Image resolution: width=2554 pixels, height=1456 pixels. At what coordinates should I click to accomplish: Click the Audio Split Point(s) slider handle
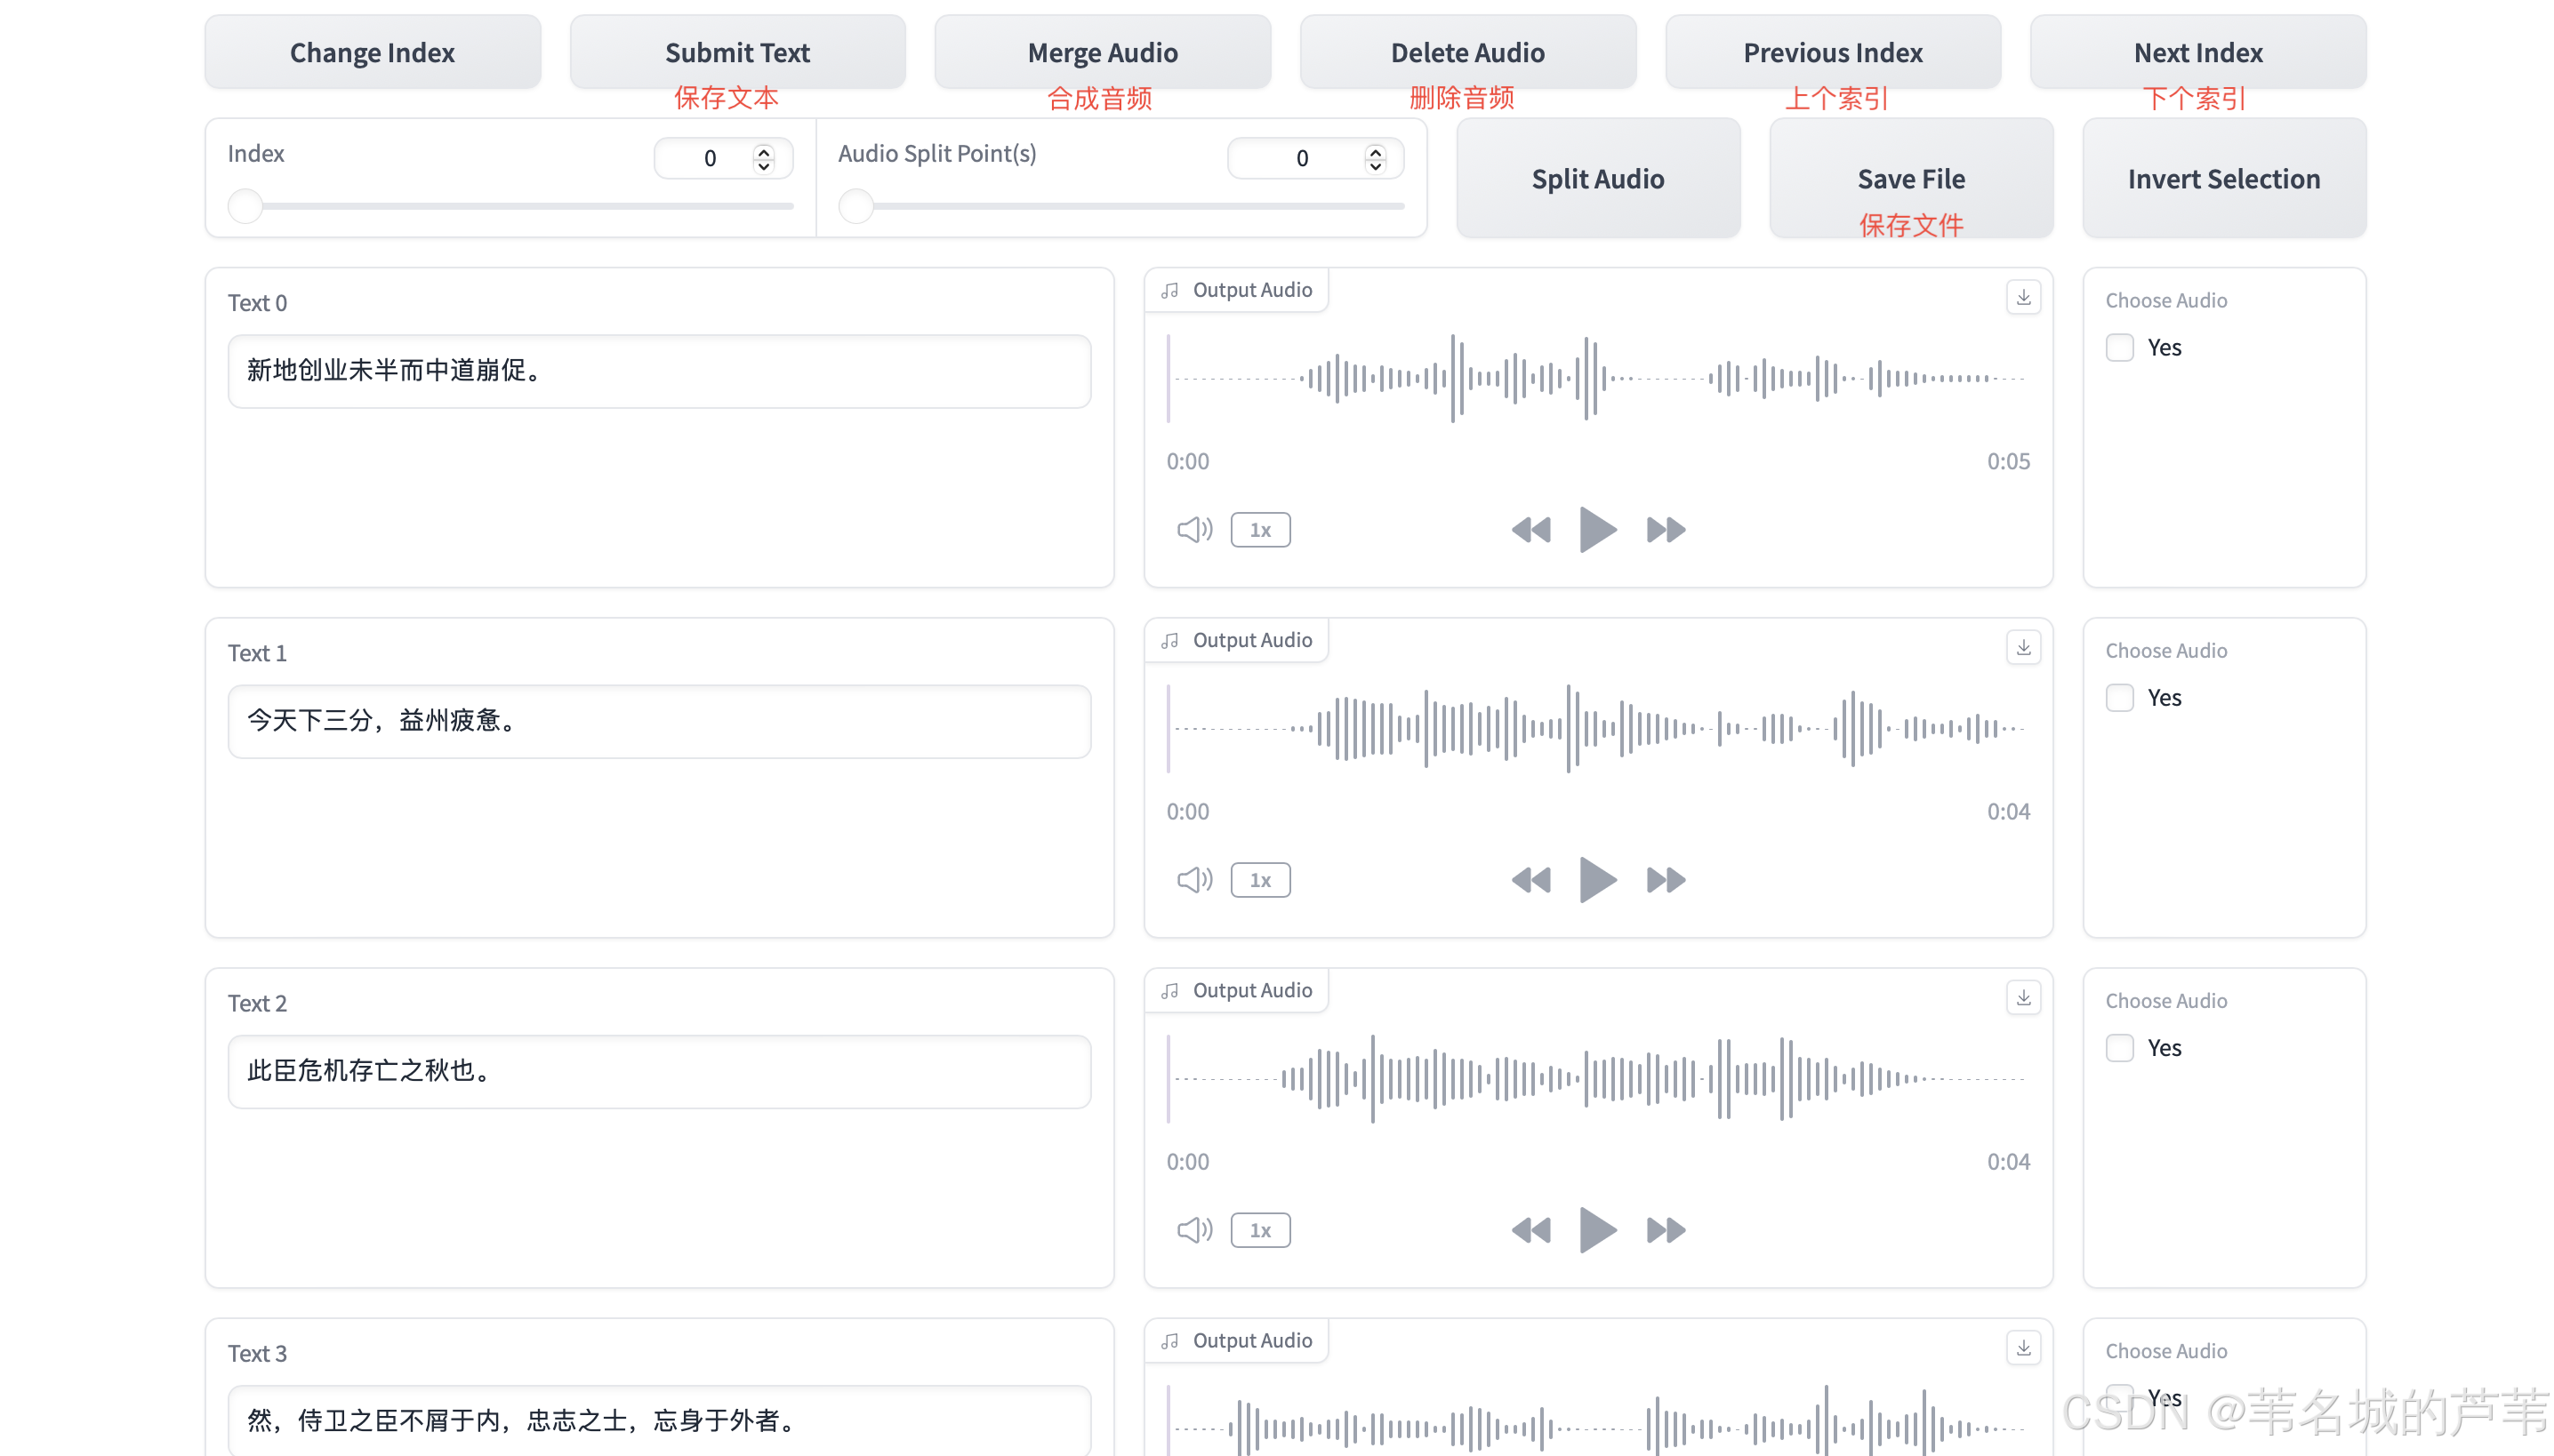tap(855, 206)
